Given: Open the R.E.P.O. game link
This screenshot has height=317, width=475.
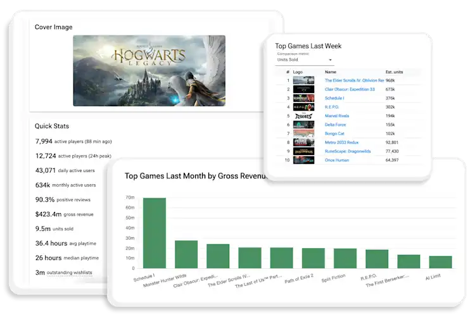Looking at the screenshot, I should pyautogui.click(x=332, y=107).
